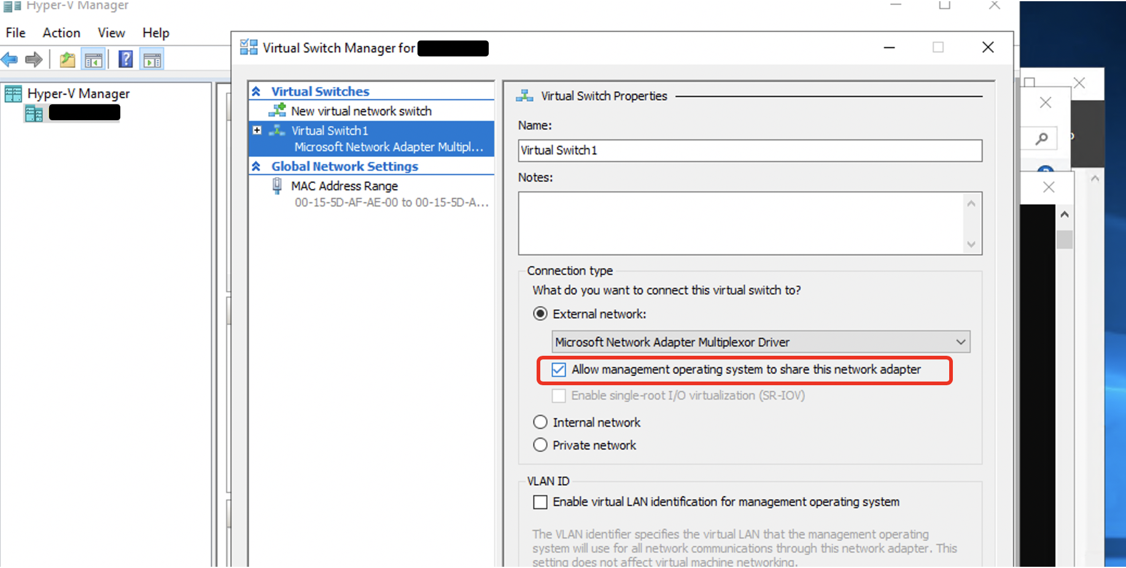The width and height of the screenshot is (1126, 568).
Task: Expand the Virtual Switch1 plus box
Action: coord(257,130)
